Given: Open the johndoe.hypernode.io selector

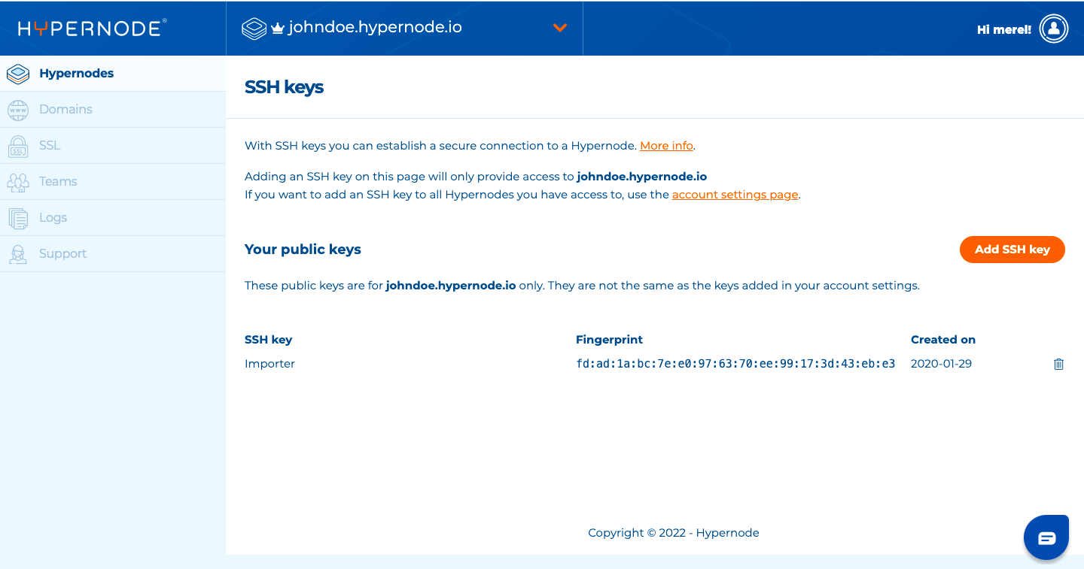Looking at the screenshot, I should pos(375,28).
